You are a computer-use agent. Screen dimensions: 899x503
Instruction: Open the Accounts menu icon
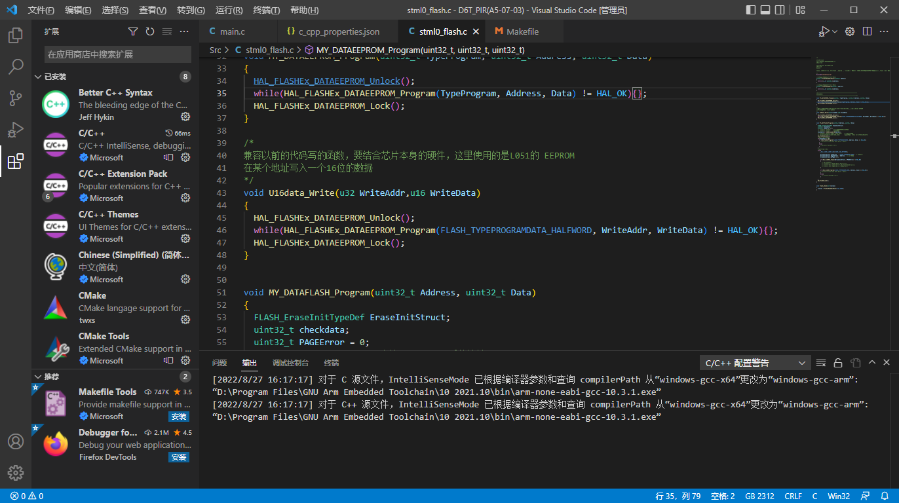pyautogui.click(x=16, y=441)
